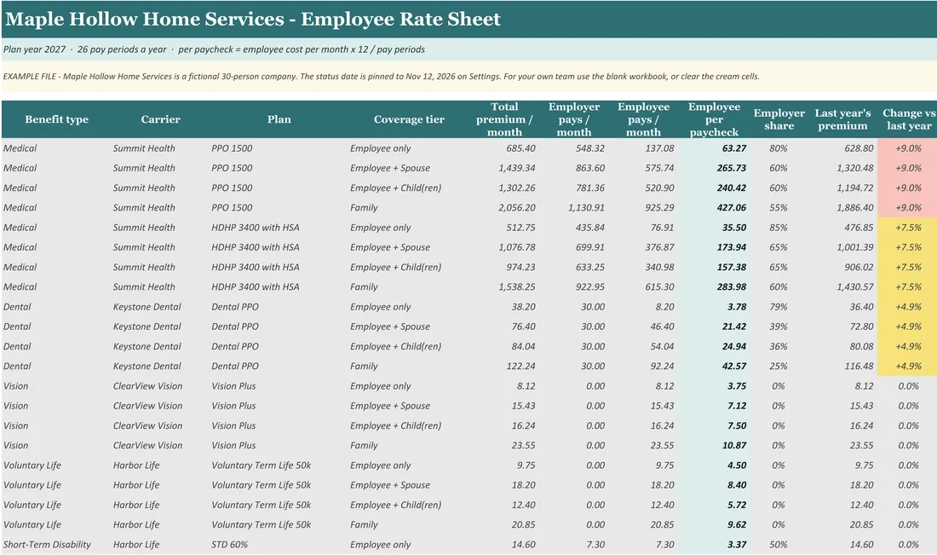This screenshot has height=555, width=937.
Task: Click last year's premium 906.02
Action: [859, 267]
